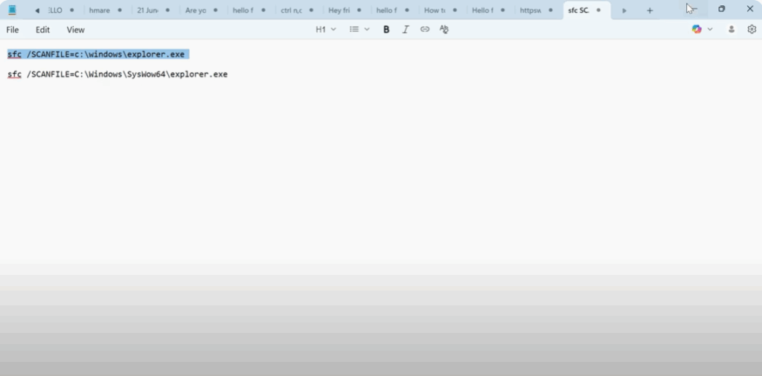Open the File menu
This screenshot has height=376, width=762.
click(13, 30)
